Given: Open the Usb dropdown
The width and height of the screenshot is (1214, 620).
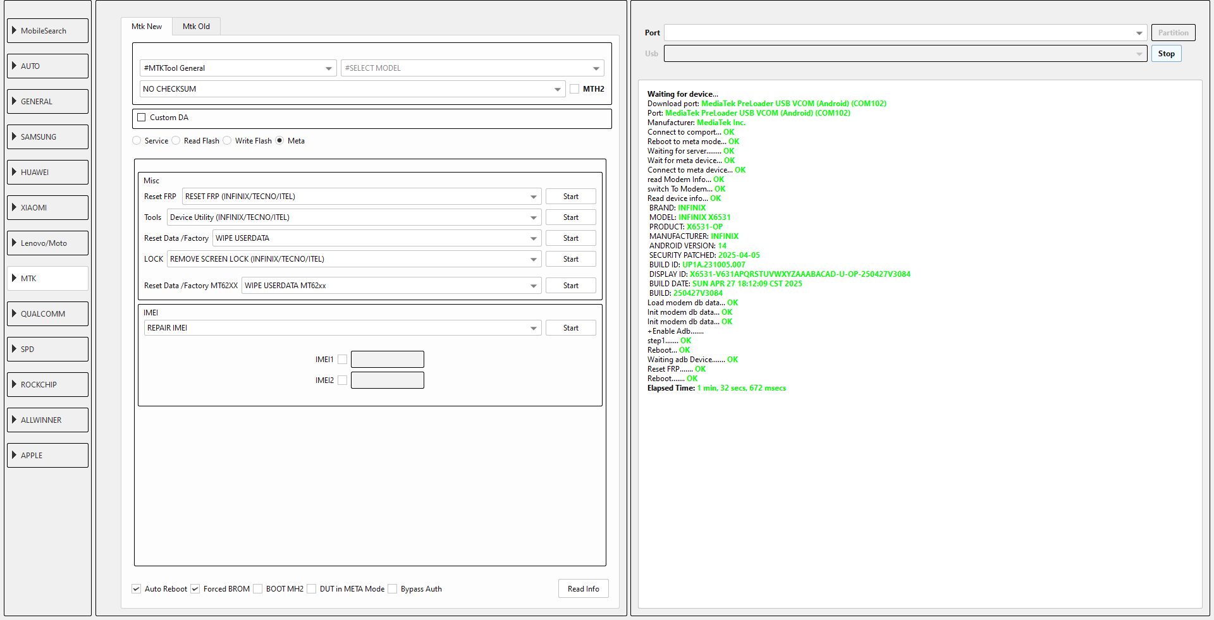Looking at the screenshot, I should pyautogui.click(x=905, y=53).
